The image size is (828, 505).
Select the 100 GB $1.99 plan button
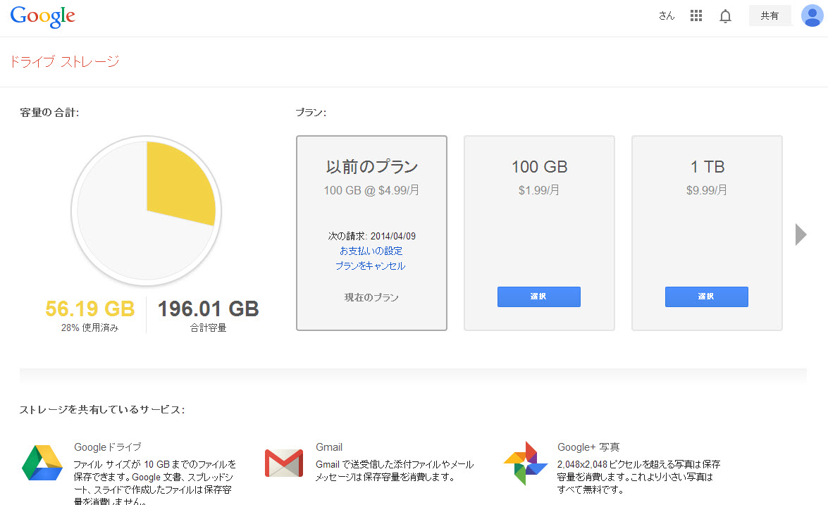tap(538, 297)
